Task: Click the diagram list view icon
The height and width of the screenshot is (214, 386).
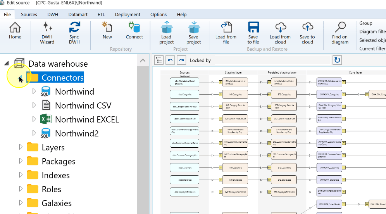Action: (159, 60)
